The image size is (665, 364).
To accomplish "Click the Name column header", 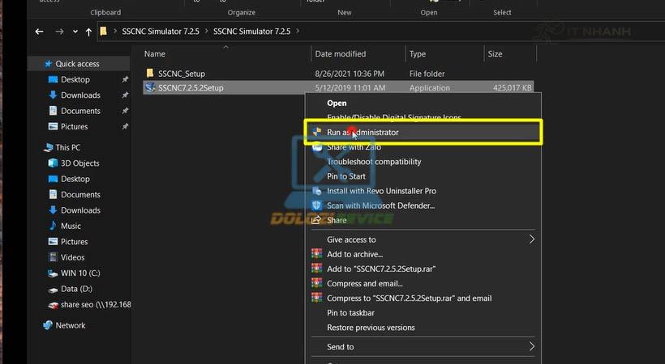I will click(154, 54).
